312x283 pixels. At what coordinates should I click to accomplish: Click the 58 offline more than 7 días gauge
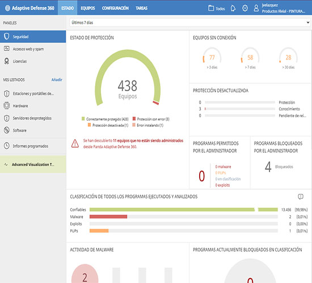[250, 58]
